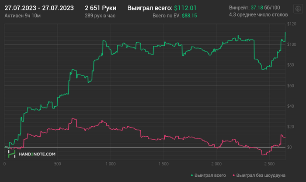Viewport: 306px width, 182px height.
Task: Click '289 рук в час' text
Action: tap(100, 16)
